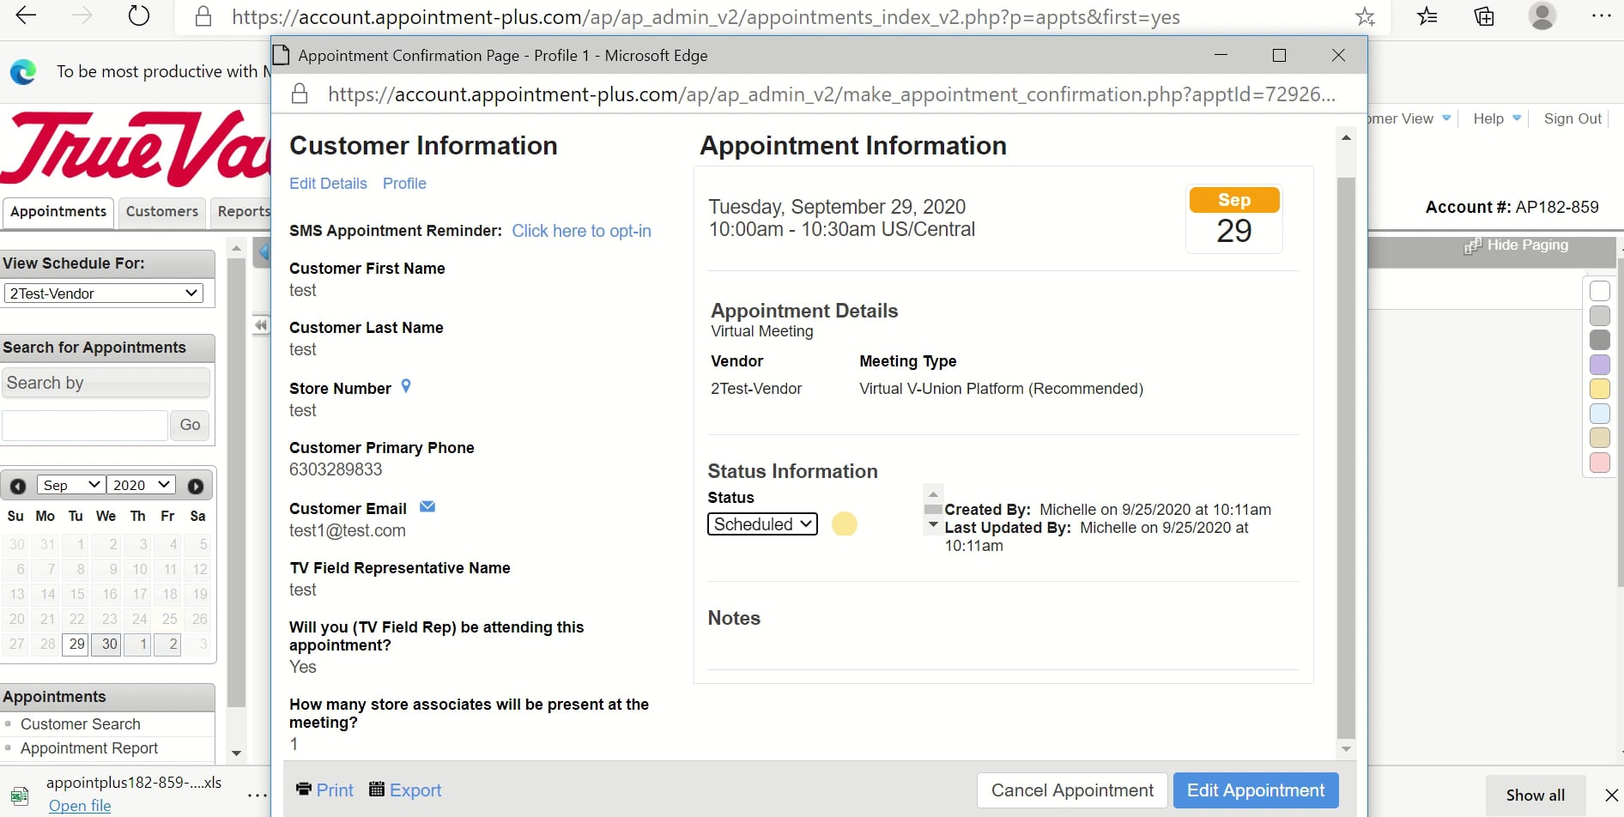
Task: Click the Store Number map pin icon
Action: coord(406,387)
